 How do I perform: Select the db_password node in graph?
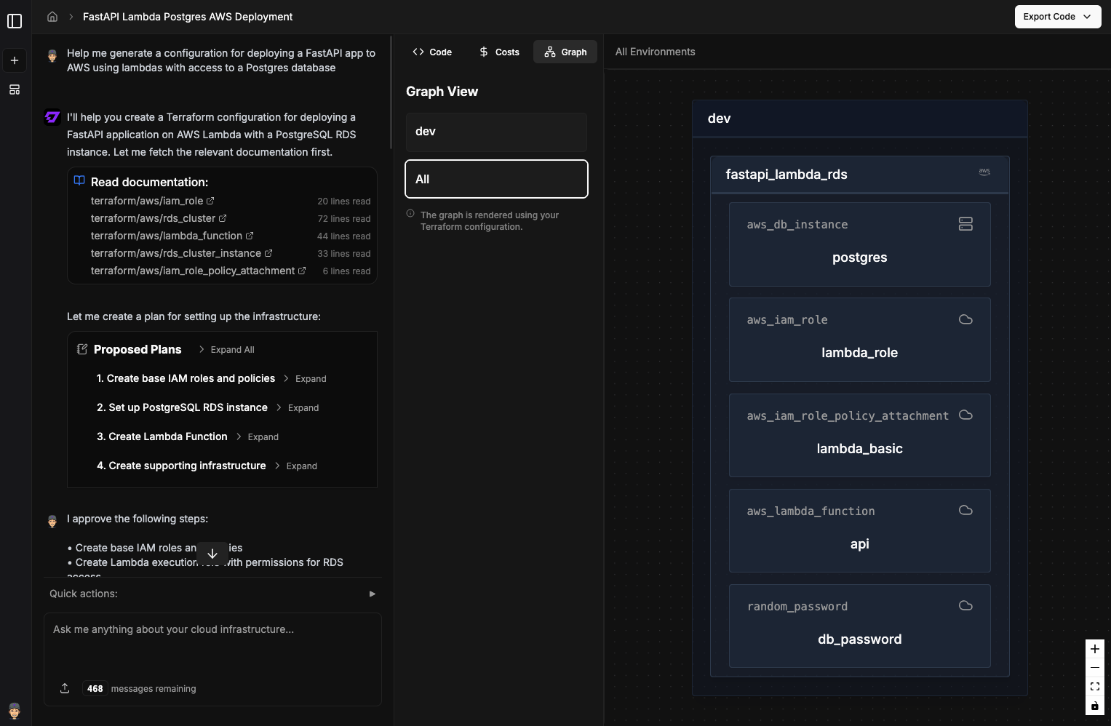860,626
